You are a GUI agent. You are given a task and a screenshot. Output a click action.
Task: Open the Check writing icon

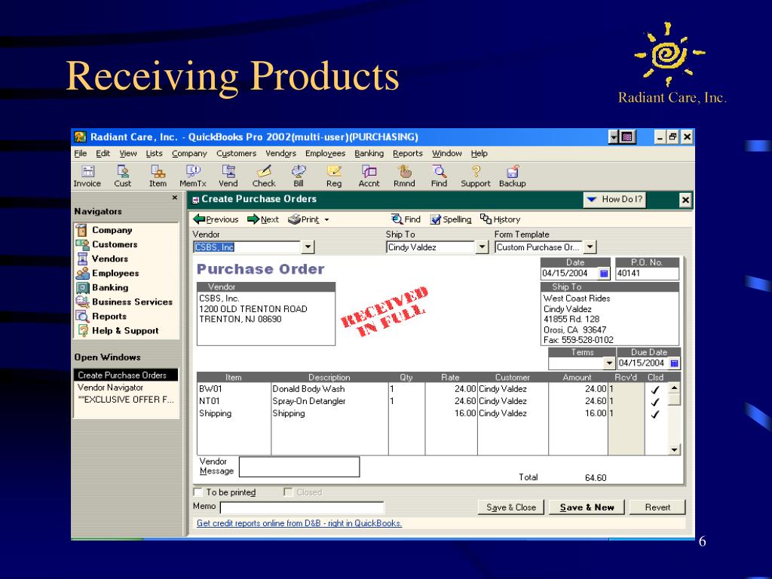coord(264,176)
